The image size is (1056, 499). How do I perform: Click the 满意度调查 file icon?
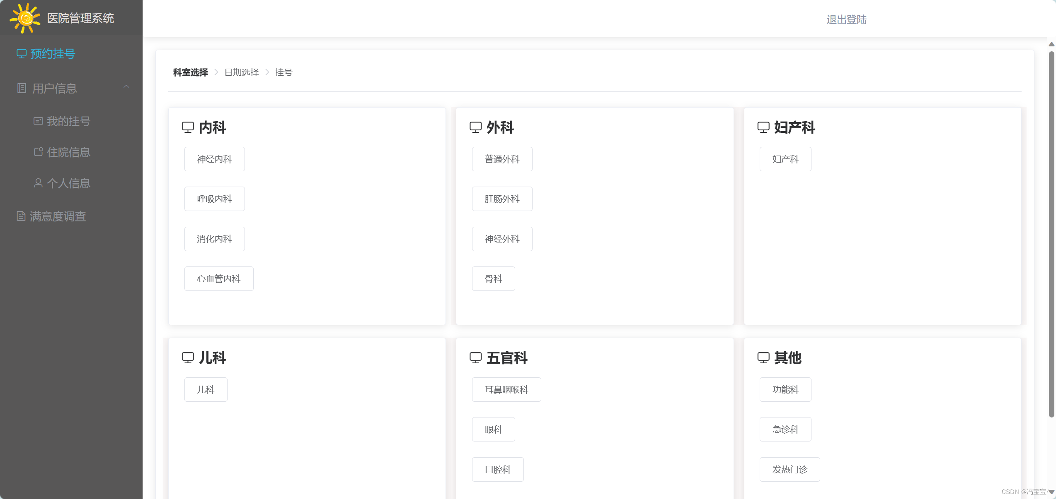tap(22, 216)
